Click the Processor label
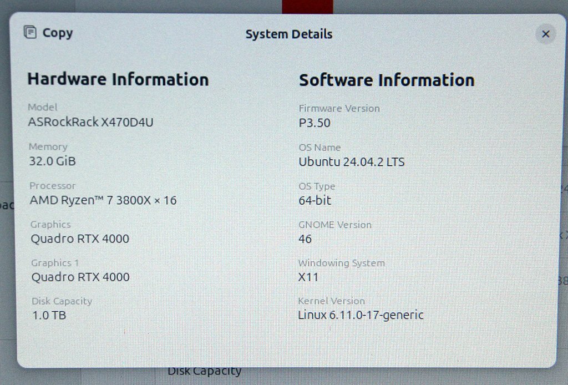The image size is (568, 385). pyautogui.click(x=53, y=186)
